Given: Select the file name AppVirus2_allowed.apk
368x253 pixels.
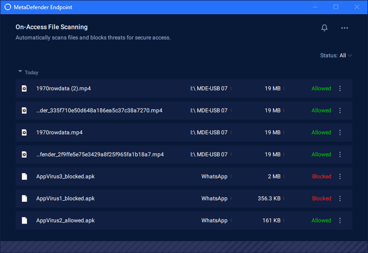Looking at the screenshot, I should [x=65, y=220].
